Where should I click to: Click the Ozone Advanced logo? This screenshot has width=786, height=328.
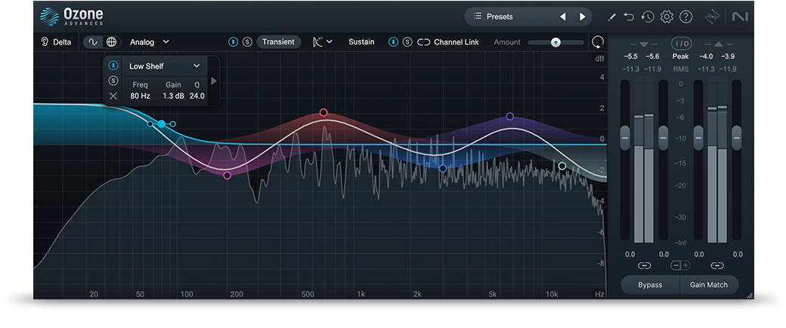71,17
